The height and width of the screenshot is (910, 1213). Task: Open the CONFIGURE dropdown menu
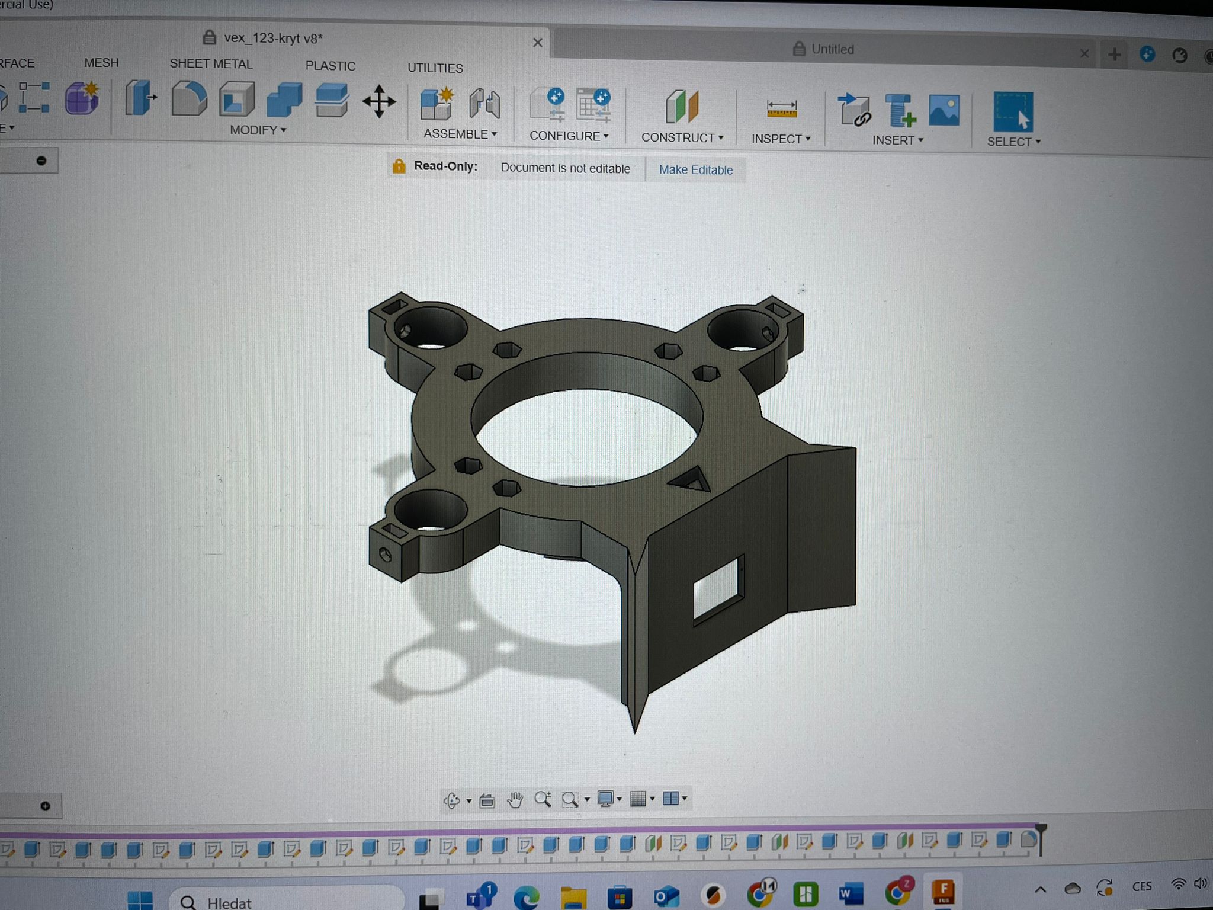pos(569,136)
